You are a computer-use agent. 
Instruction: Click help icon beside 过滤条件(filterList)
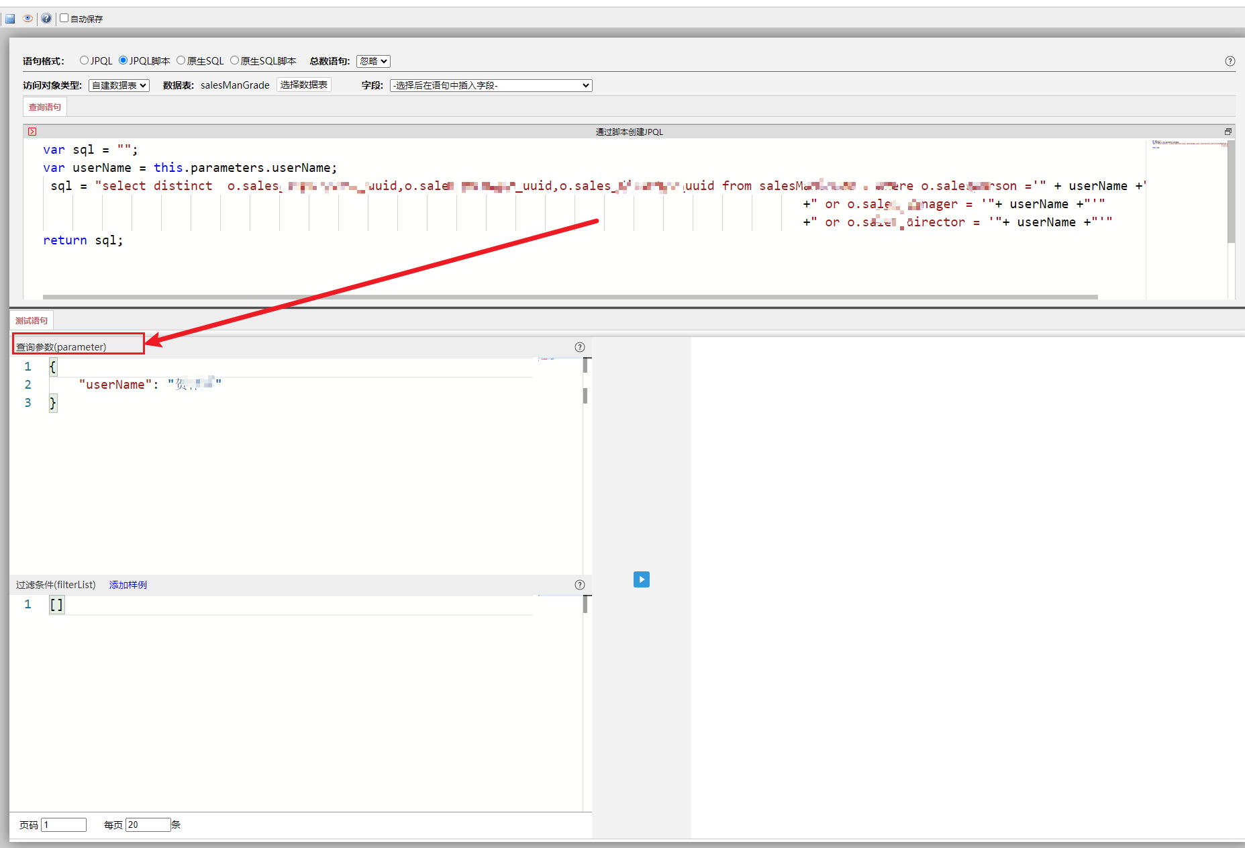coord(580,585)
